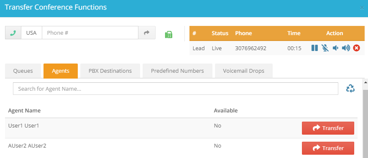Click the Status column header
The width and height of the screenshot is (368, 158).
click(x=220, y=33)
